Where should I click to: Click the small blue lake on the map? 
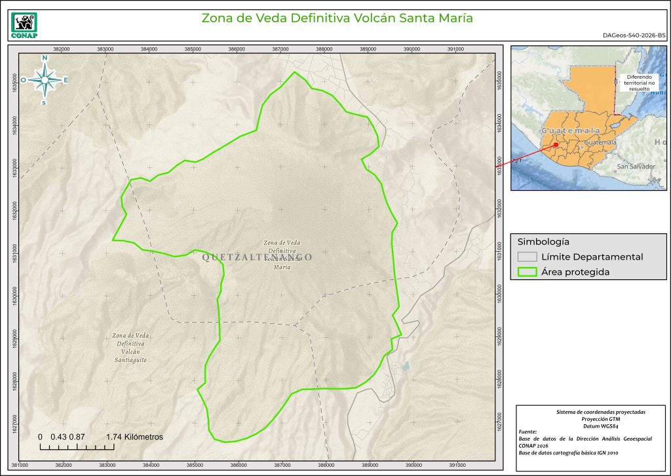[407, 366]
